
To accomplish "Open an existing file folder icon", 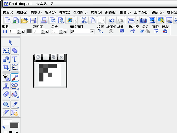I will click(x=25, y=20).
